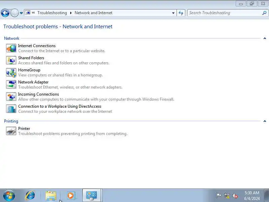Click the muted volume tray icon
The image size is (269, 202).
(235, 196)
